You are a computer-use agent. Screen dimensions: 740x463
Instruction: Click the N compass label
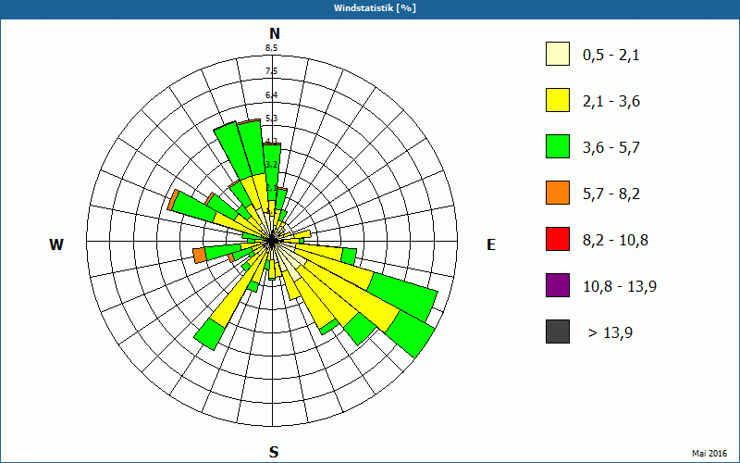(x=274, y=33)
